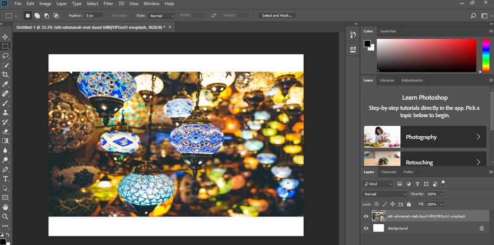Open the History panel icon
Image resolution: width=494 pixels, height=245 pixels.
[353, 35]
